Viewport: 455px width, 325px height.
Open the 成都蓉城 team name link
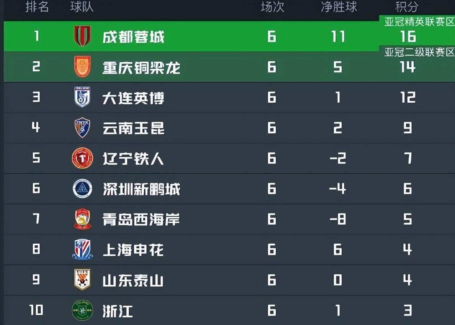click(x=133, y=37)
